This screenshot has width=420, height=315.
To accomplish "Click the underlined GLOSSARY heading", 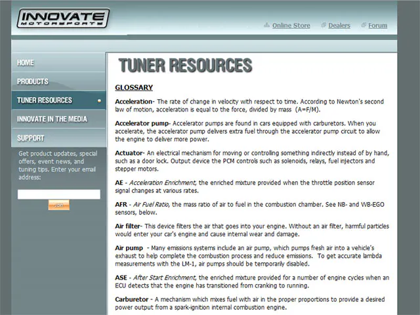I will [134, 87].
